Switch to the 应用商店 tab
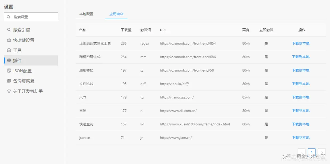 point(116,14)
